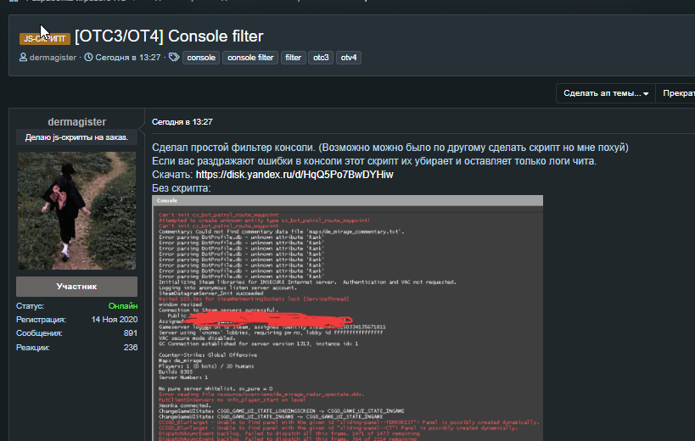The width and height of the screenshot is (695, 441).
Task: Open dermagister profile link under thread title
Action: point(53,58)
